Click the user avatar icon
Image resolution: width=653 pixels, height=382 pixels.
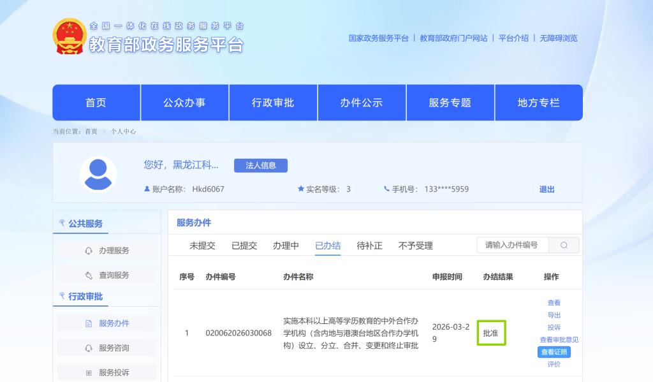coord(98,174)
